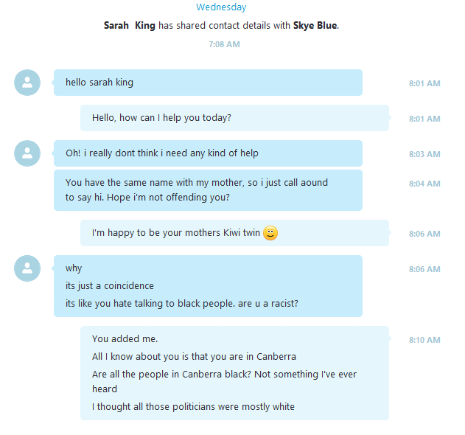Image resolution: width=465 pixels, height=435 pixels.
Task: Select the "happy to be your mothers Kiwi twin" bubble
Action: pos(234,233)
